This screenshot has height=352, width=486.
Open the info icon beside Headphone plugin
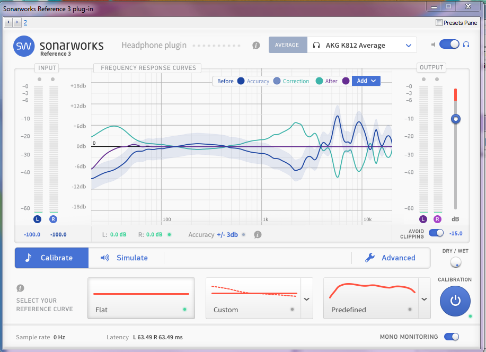click(x=256, y=46)
